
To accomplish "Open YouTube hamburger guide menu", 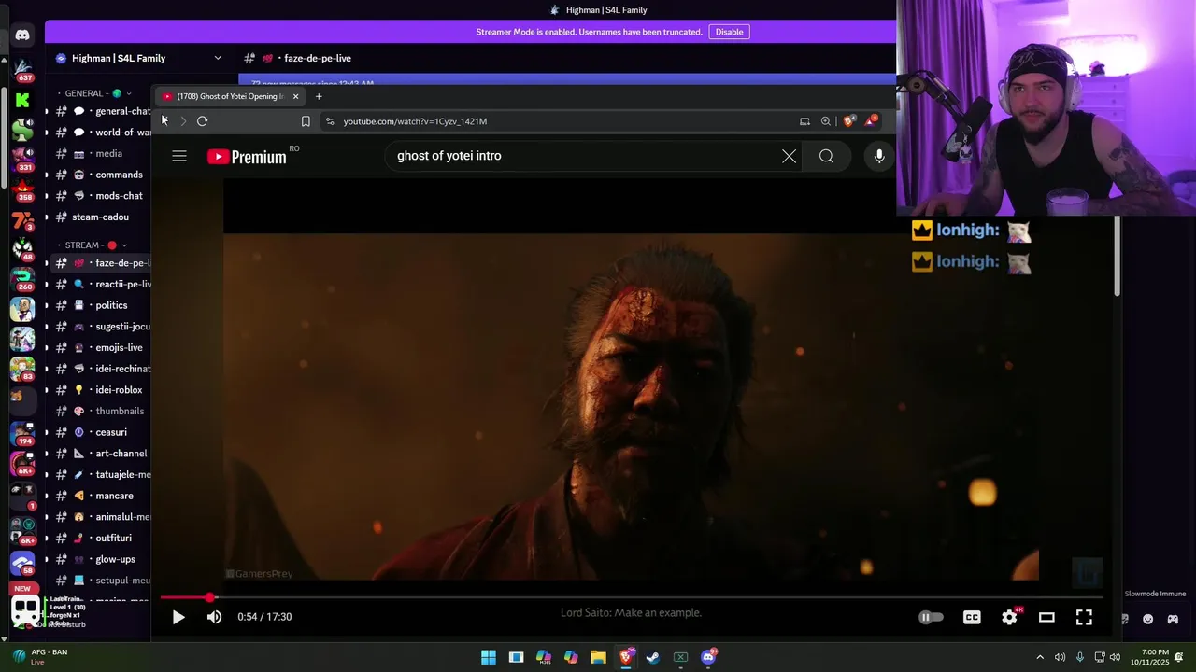I will (179, 156).
